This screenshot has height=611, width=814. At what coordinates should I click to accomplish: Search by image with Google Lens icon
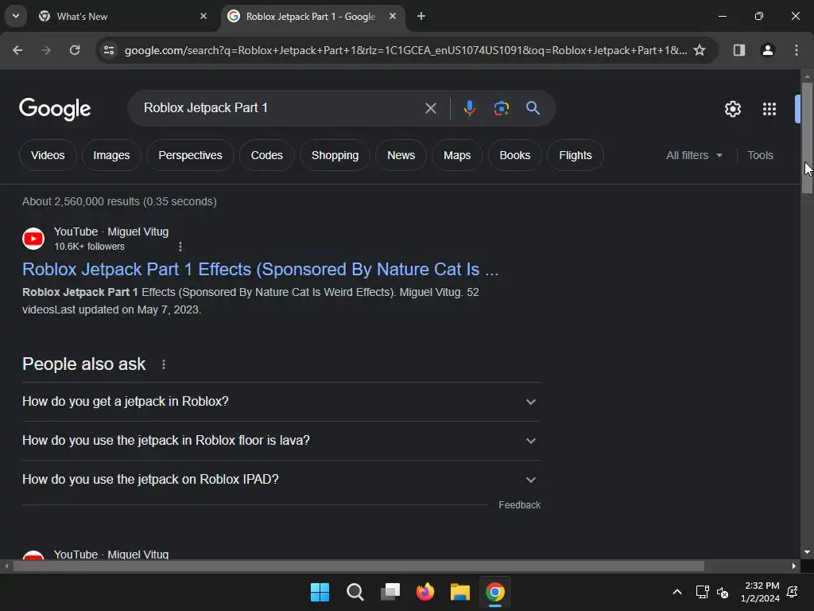pyautogui.click(x=501, y=108)
